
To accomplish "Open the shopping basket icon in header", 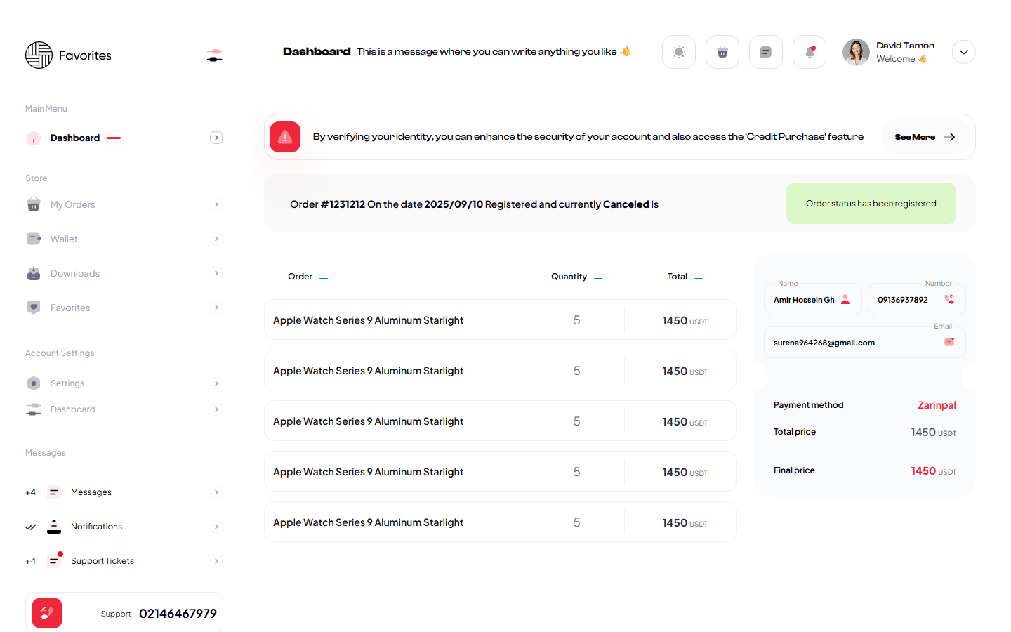I will pyautogui.click(x=722, y=52).
